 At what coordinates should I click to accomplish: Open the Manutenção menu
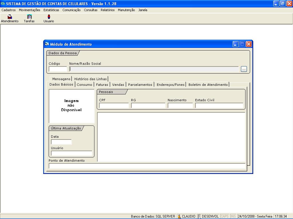coord(126,10)
